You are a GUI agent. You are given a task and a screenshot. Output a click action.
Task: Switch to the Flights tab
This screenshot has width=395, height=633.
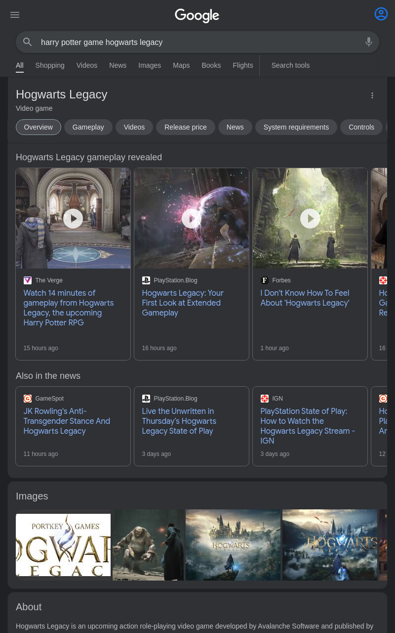click(x=243, y=65)
